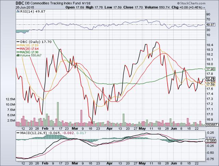The height and width of the screenshot is (166, 219).
Task: Click the Close 17.70 value
Action: [x=133, y=7]
